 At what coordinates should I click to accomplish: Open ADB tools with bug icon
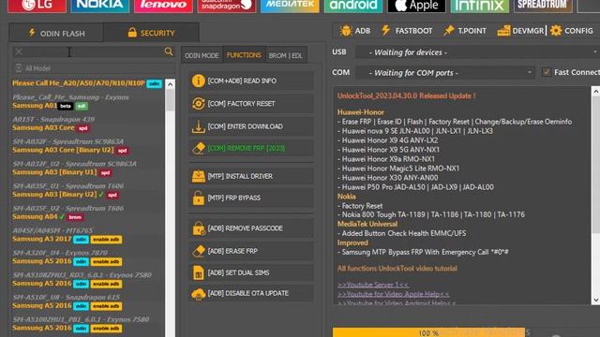(x=355, y=31)
